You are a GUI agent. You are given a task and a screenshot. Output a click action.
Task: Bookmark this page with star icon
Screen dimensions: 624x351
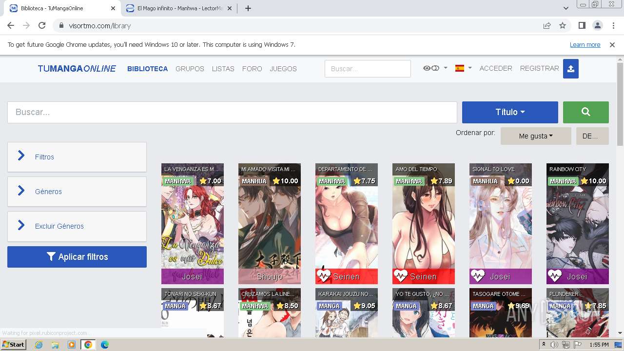563,26
